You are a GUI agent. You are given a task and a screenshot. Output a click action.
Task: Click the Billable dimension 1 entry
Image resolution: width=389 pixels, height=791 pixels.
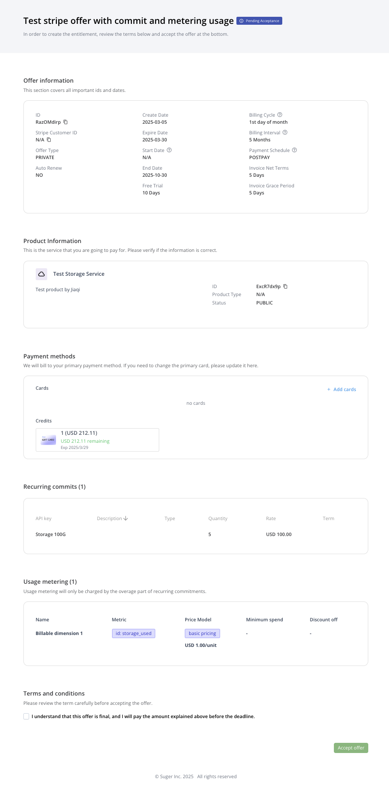tap(59, 633)
